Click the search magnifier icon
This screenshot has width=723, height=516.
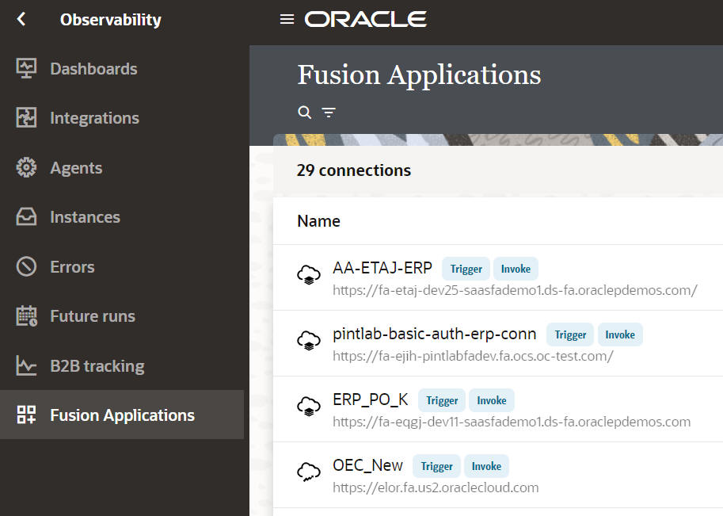(304, 113)
